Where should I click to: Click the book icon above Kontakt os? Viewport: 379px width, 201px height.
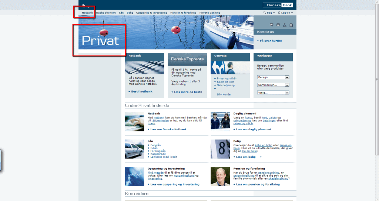coord(278,25)
